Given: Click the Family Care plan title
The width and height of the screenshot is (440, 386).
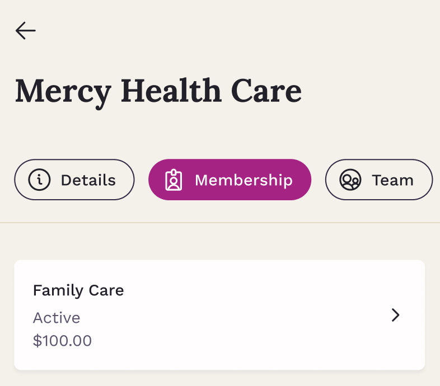Looking at the screenshot, I should [78, 290].
